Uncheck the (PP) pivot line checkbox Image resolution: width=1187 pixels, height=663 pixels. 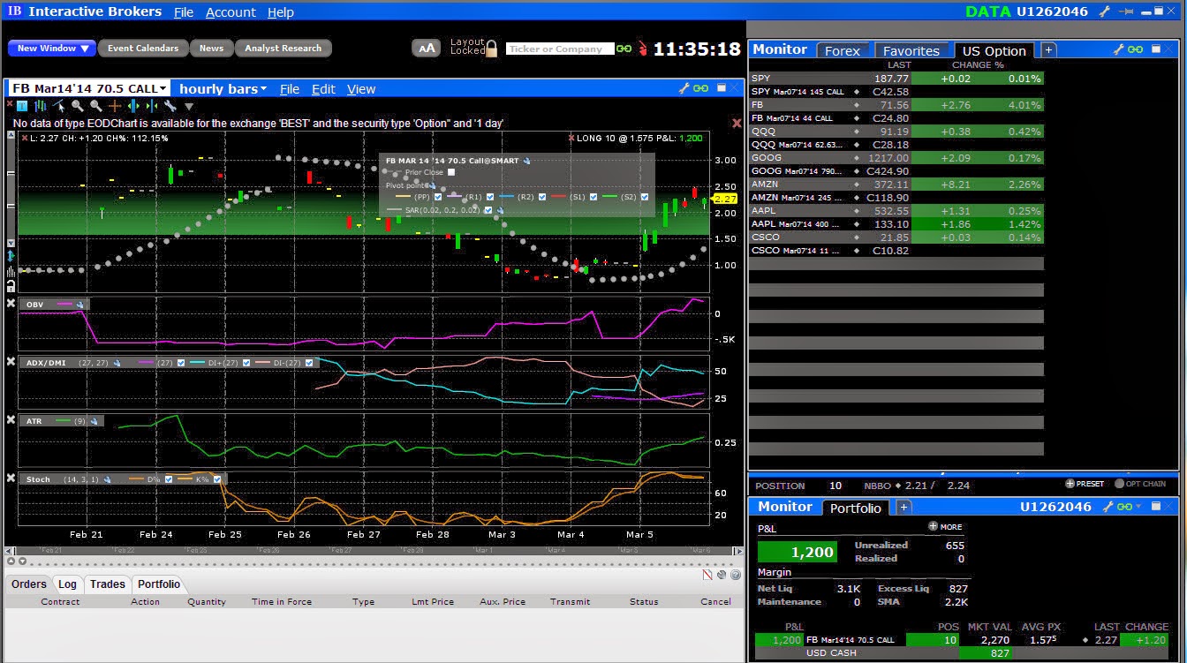[437, 197]
